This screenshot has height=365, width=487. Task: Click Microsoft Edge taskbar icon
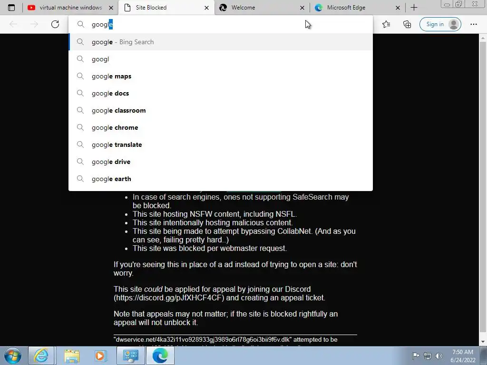pos(160,355)
